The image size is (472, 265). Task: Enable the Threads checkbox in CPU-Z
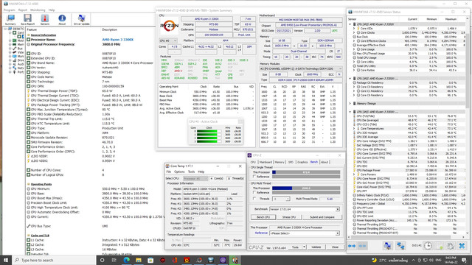[x=254, y=199]
